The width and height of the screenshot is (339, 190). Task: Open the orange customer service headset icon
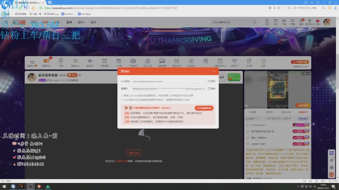coord(331,174)
